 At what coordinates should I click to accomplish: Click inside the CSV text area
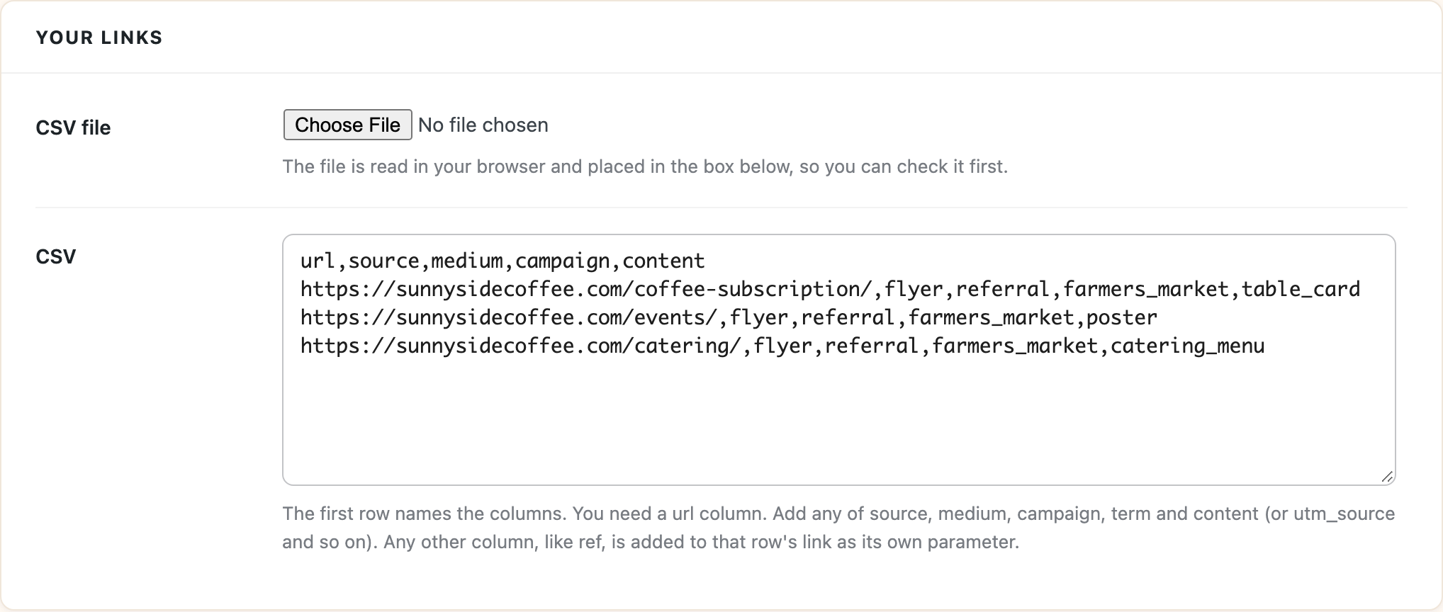pos(838,360)
